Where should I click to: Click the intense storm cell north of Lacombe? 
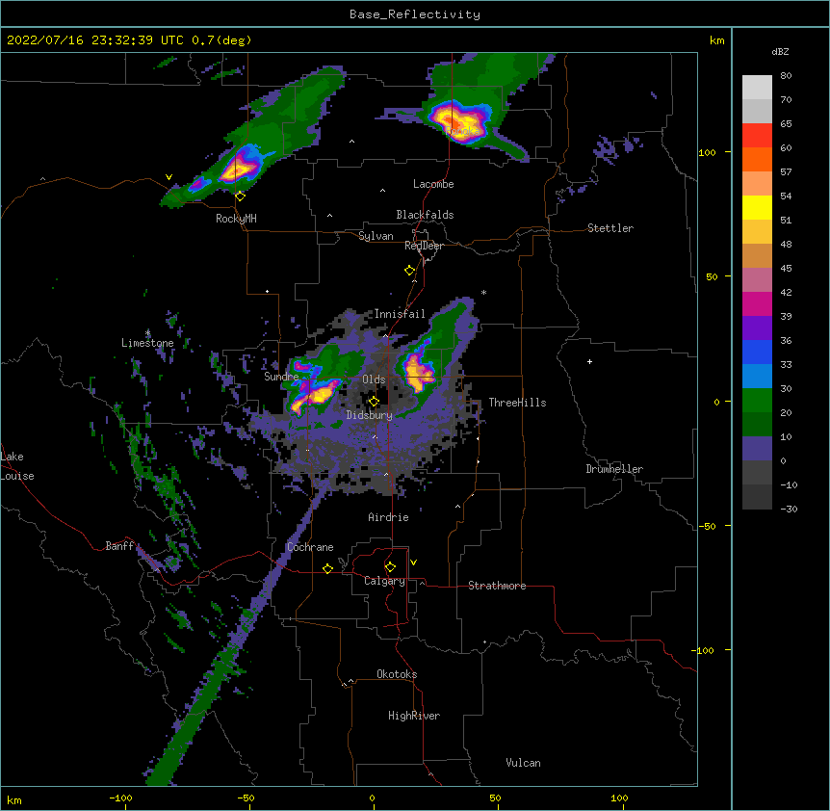point(459,122)
